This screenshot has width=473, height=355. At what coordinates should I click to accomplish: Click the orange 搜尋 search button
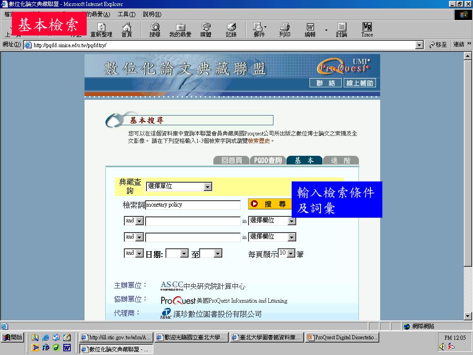coord(270,204)
